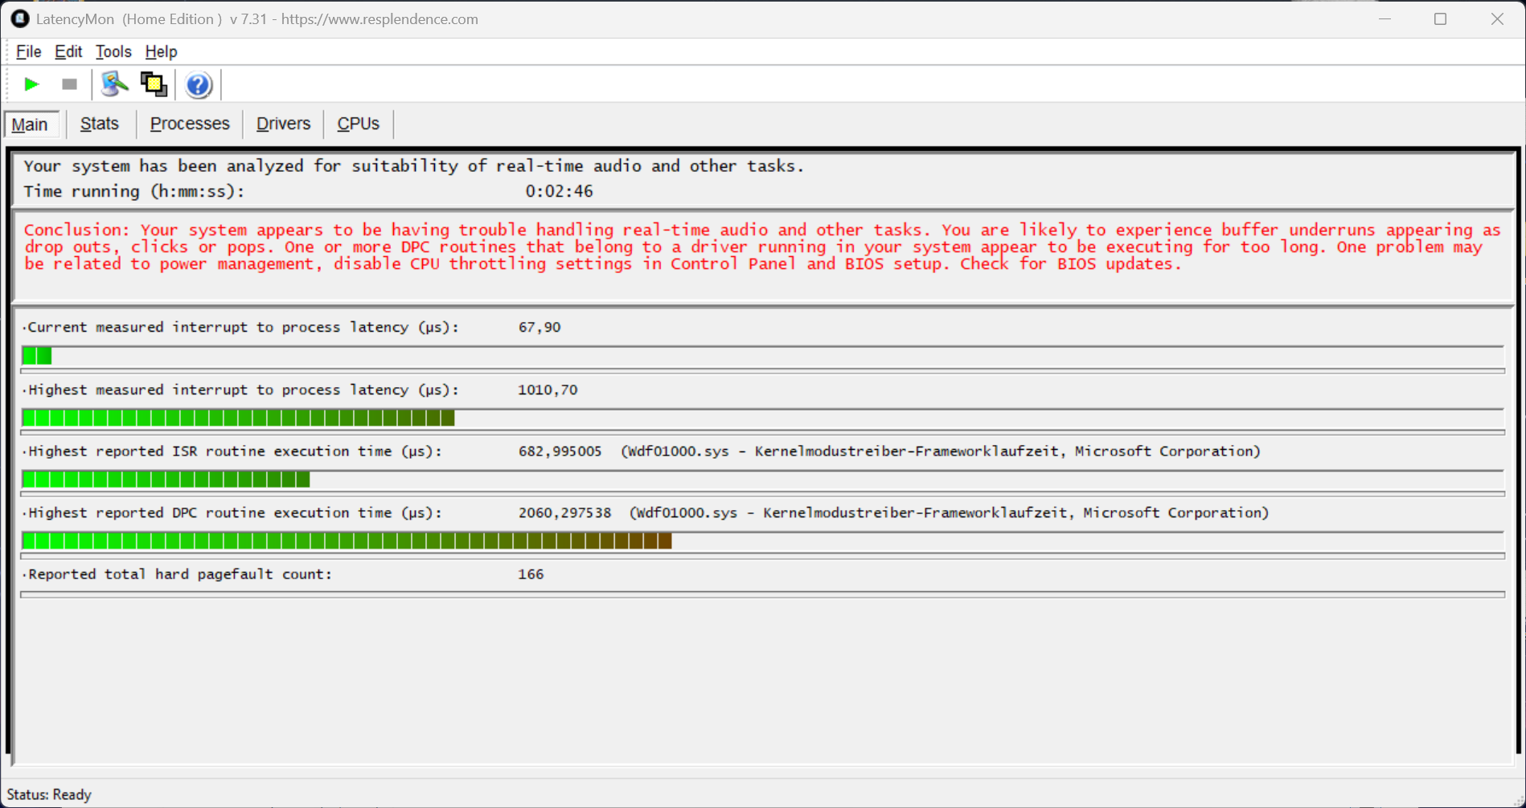Select the CPUs tab
The image size is (1526, 808).
click(358, 124)
